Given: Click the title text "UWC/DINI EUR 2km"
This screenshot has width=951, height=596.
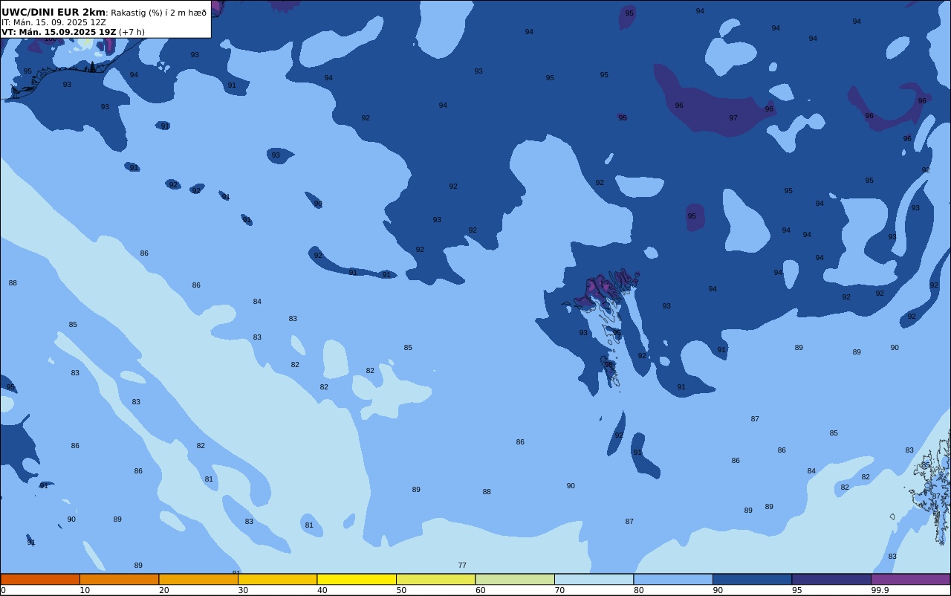Looking at the screenshot, I should pyautogui.click(x=53, y=13).
